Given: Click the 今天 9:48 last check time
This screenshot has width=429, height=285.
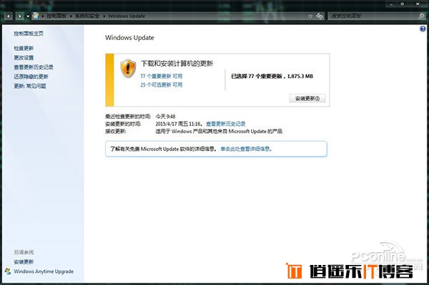Looking at the screenshot, I should 165,117.
